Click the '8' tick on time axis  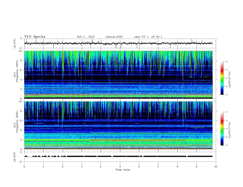[177, 167]
